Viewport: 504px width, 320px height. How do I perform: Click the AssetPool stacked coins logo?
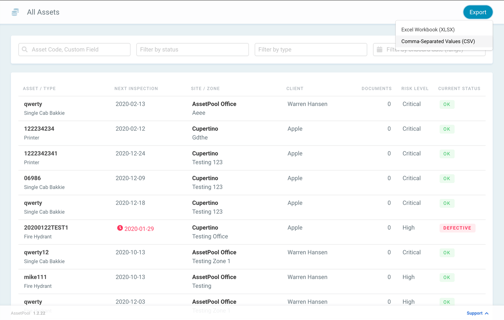(x=15, y=12)
